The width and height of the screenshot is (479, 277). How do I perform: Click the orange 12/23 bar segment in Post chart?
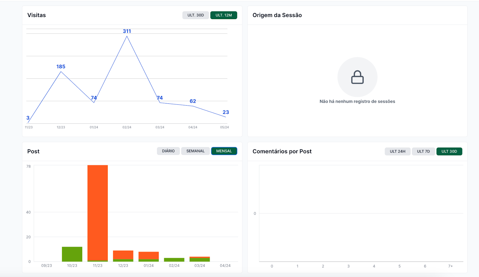pos(123,255)
